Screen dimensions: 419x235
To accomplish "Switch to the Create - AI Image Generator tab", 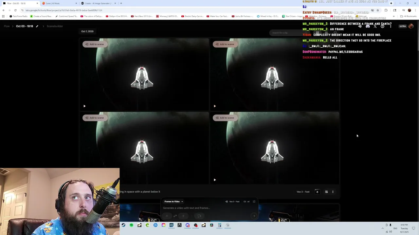I will click(x=98, y=3).
